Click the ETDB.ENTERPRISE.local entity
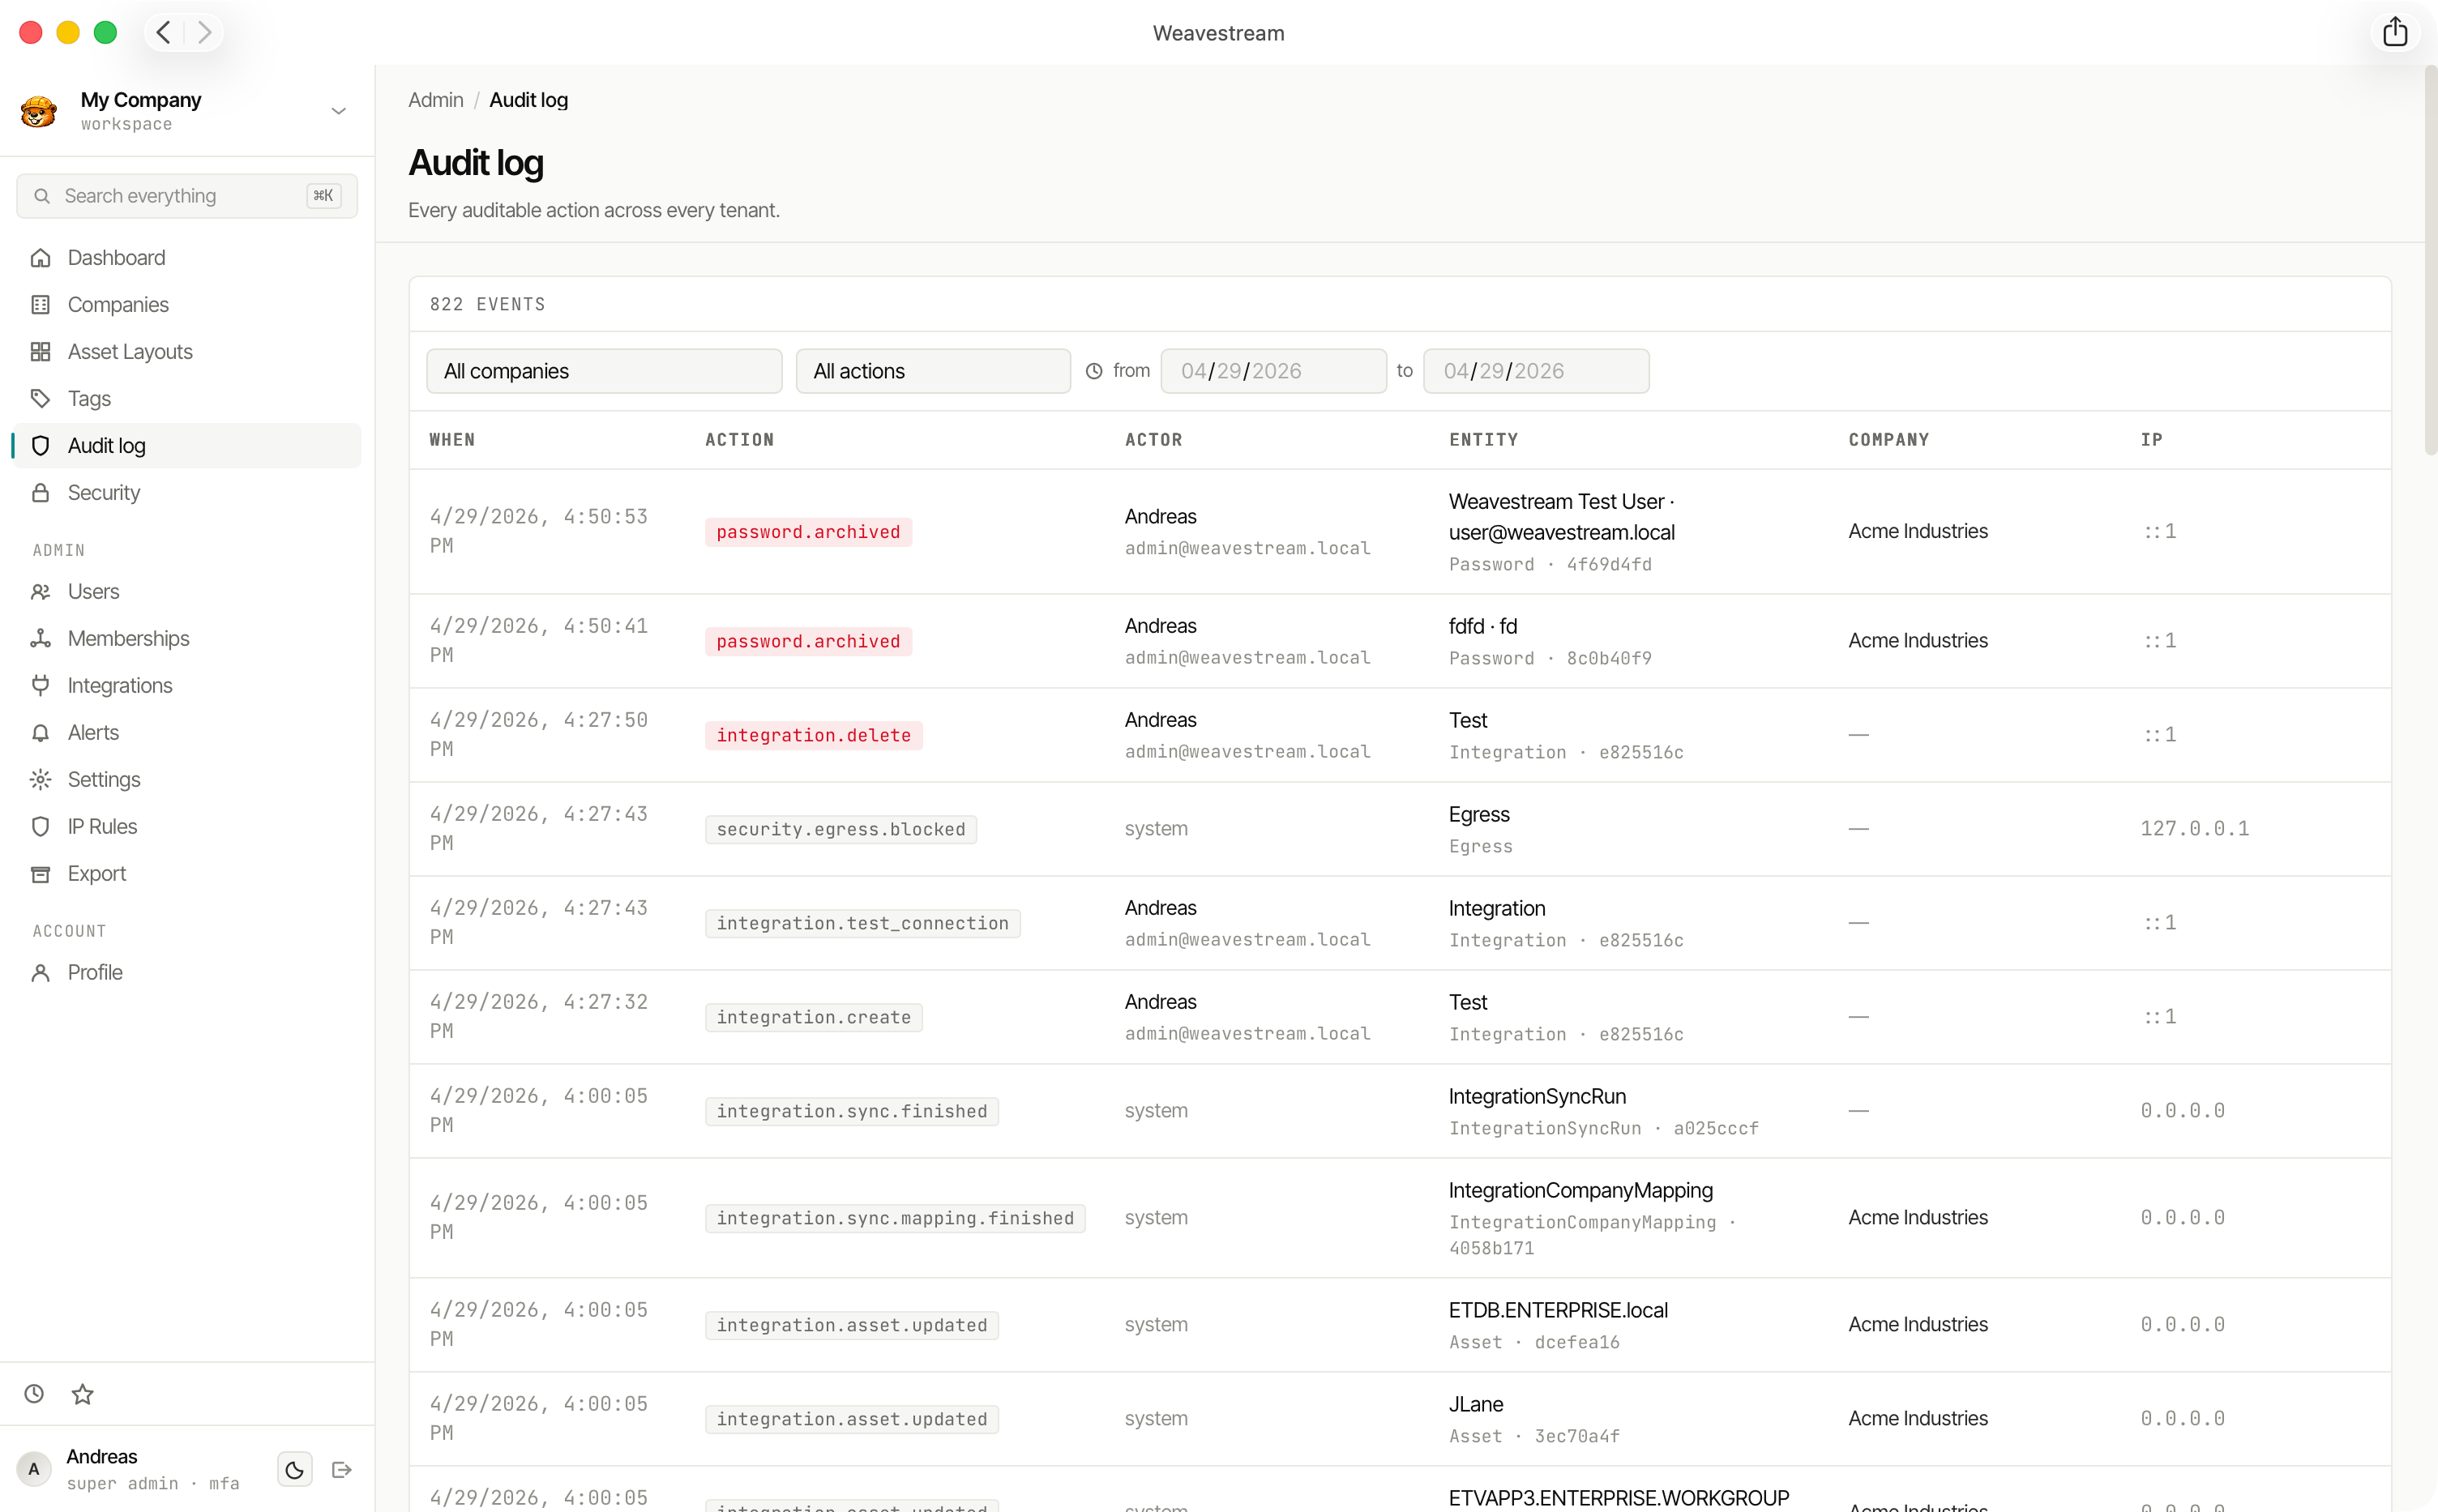This screenshot has height=1512, width=2438. 1558,1311
